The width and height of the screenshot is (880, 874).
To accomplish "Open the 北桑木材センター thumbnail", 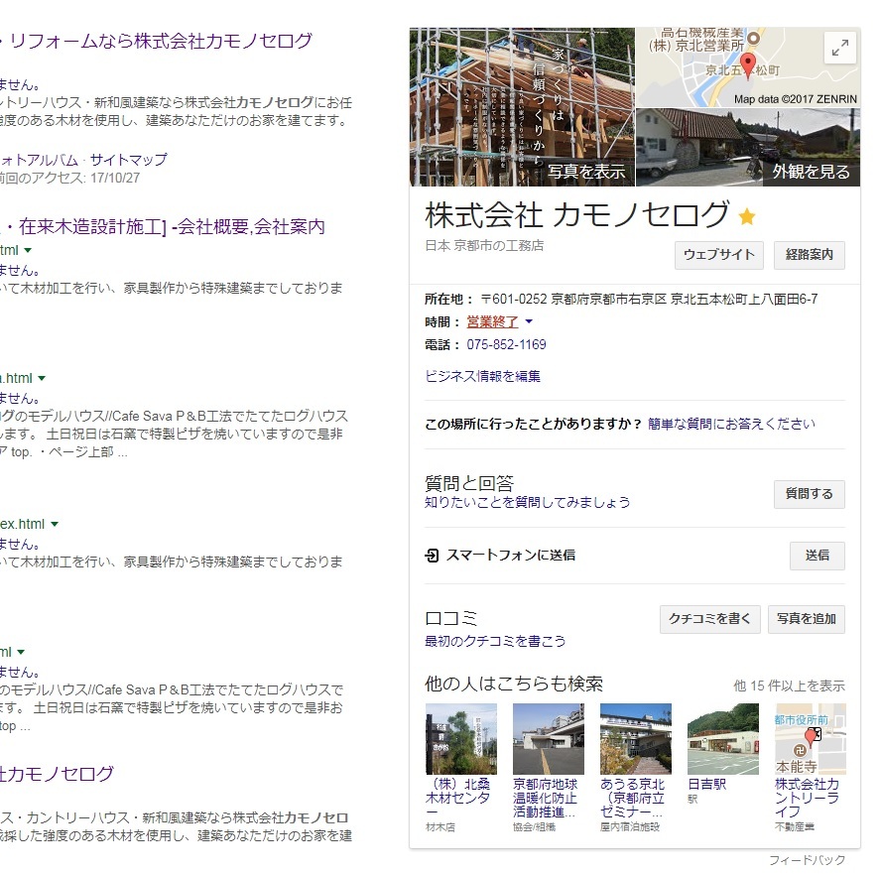I will [461, 739].
